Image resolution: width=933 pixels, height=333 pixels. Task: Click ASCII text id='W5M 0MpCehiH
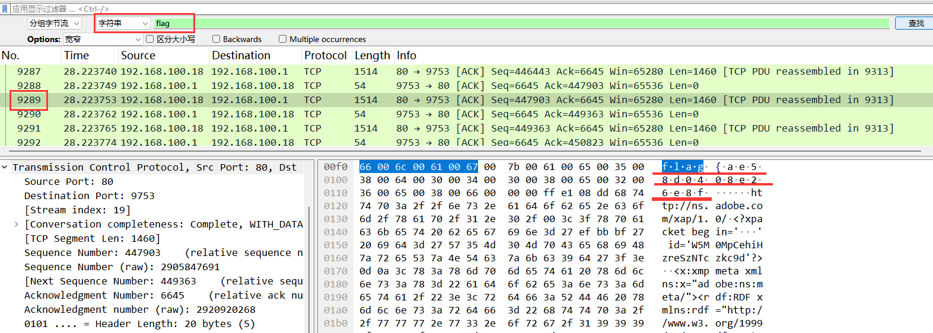click(x=715, y=245)
